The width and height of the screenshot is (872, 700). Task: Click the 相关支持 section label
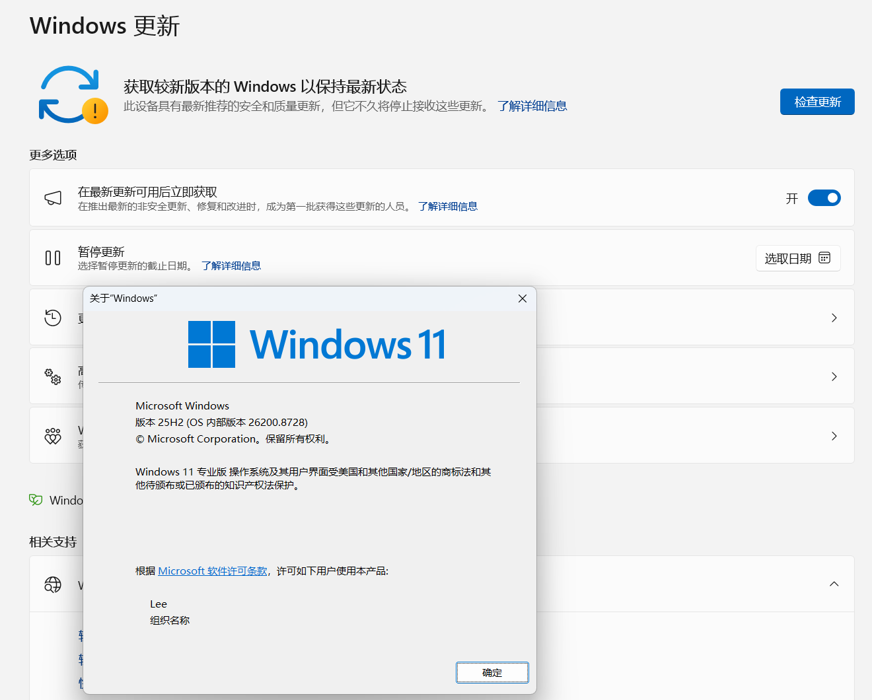click(x=53, y=542)
